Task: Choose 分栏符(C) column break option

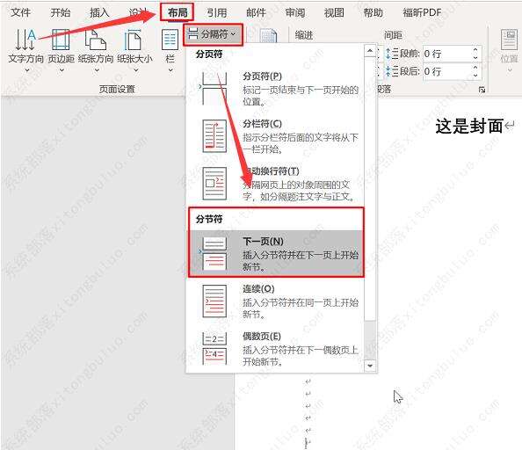Action: [x=275, y=136]
